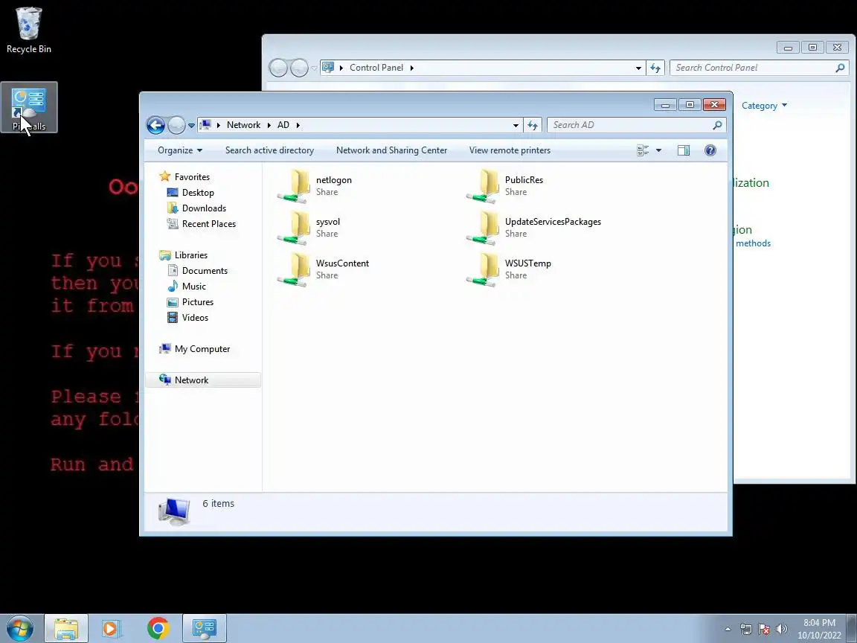
Task: Select Desktop in navigation pane
Action: point(198,193)
